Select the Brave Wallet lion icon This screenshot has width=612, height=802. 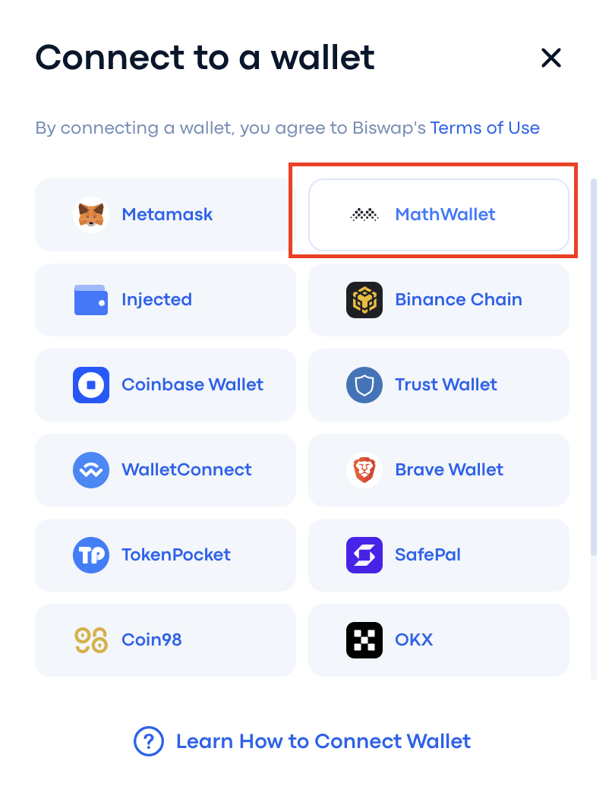pos(364,470)
